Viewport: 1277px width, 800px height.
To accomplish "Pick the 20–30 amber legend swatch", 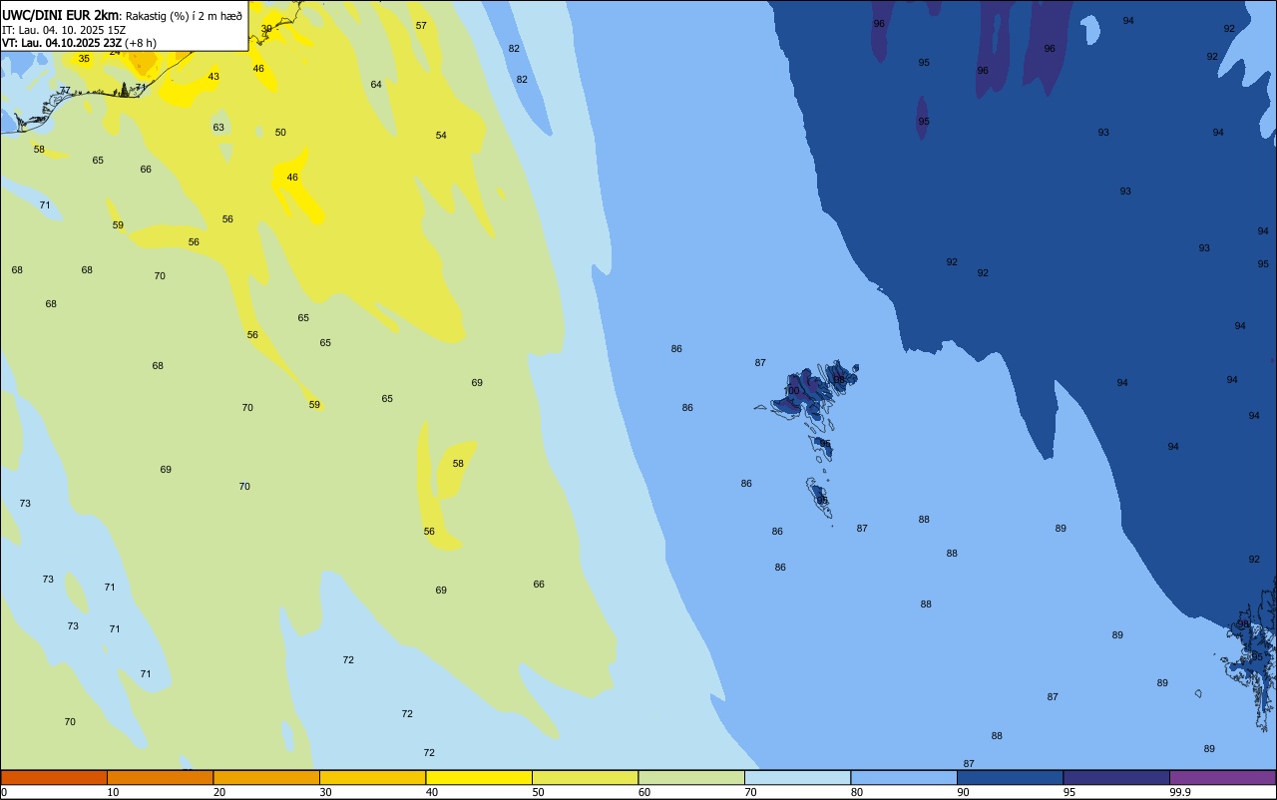I will point(266,777).
